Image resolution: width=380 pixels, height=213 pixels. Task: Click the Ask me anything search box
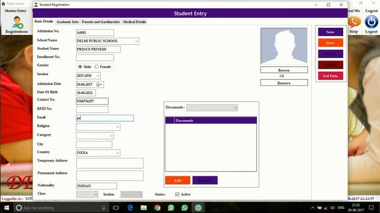(x=61, y=208)
